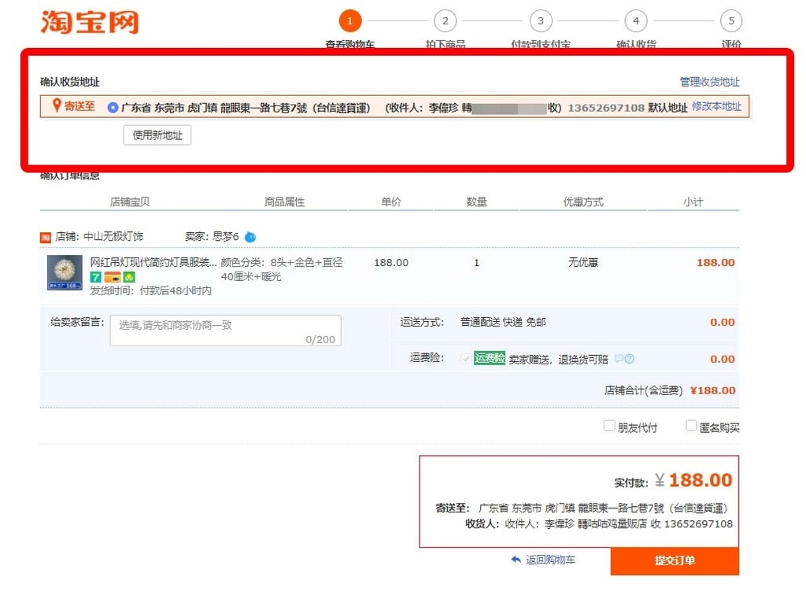The height and width of the screenshot is (606, 806).
Task: Click 发货时间 付款后48小时内 text
Action: (x=150, y=291)
